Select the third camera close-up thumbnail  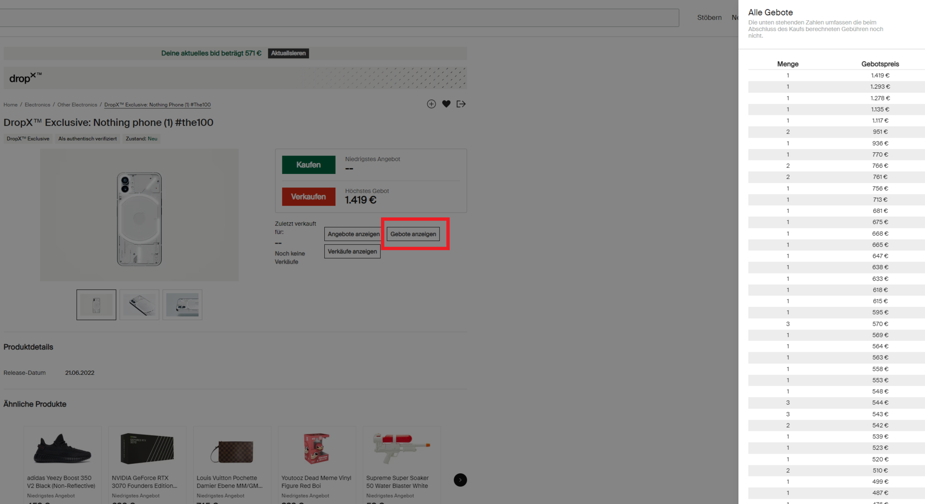click(182, 305)
